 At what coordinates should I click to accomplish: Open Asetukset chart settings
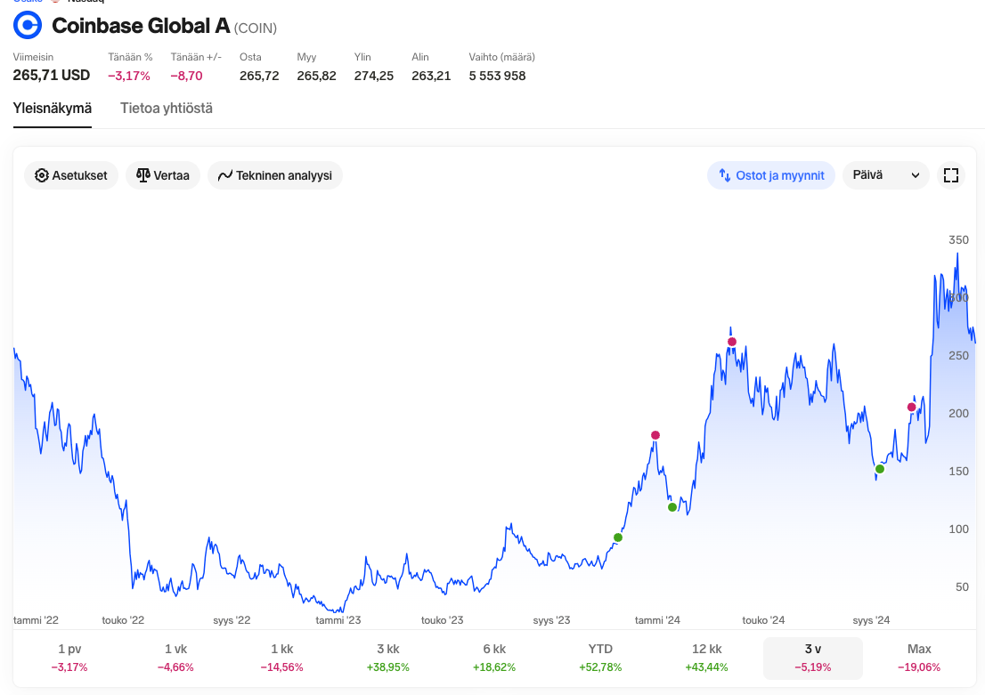click(x=71, y=175)
